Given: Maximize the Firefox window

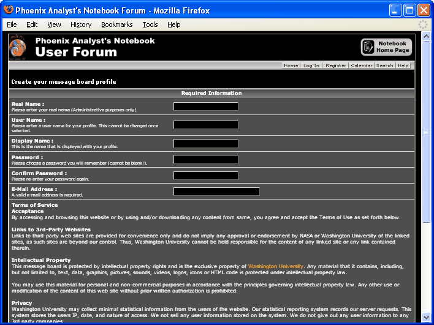Looking at the screenshot, I should (409, 10).
